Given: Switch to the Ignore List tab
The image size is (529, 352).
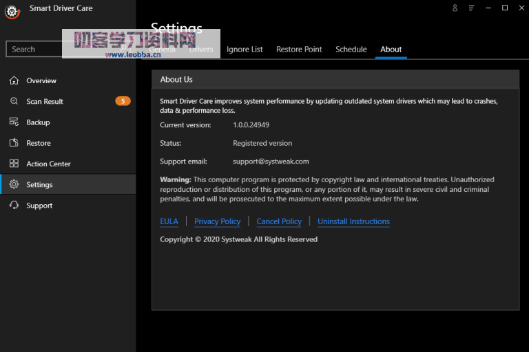Looking at the screenshot, I should [245, 49].
